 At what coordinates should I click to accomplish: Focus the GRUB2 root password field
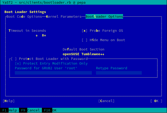pos(53,73)
